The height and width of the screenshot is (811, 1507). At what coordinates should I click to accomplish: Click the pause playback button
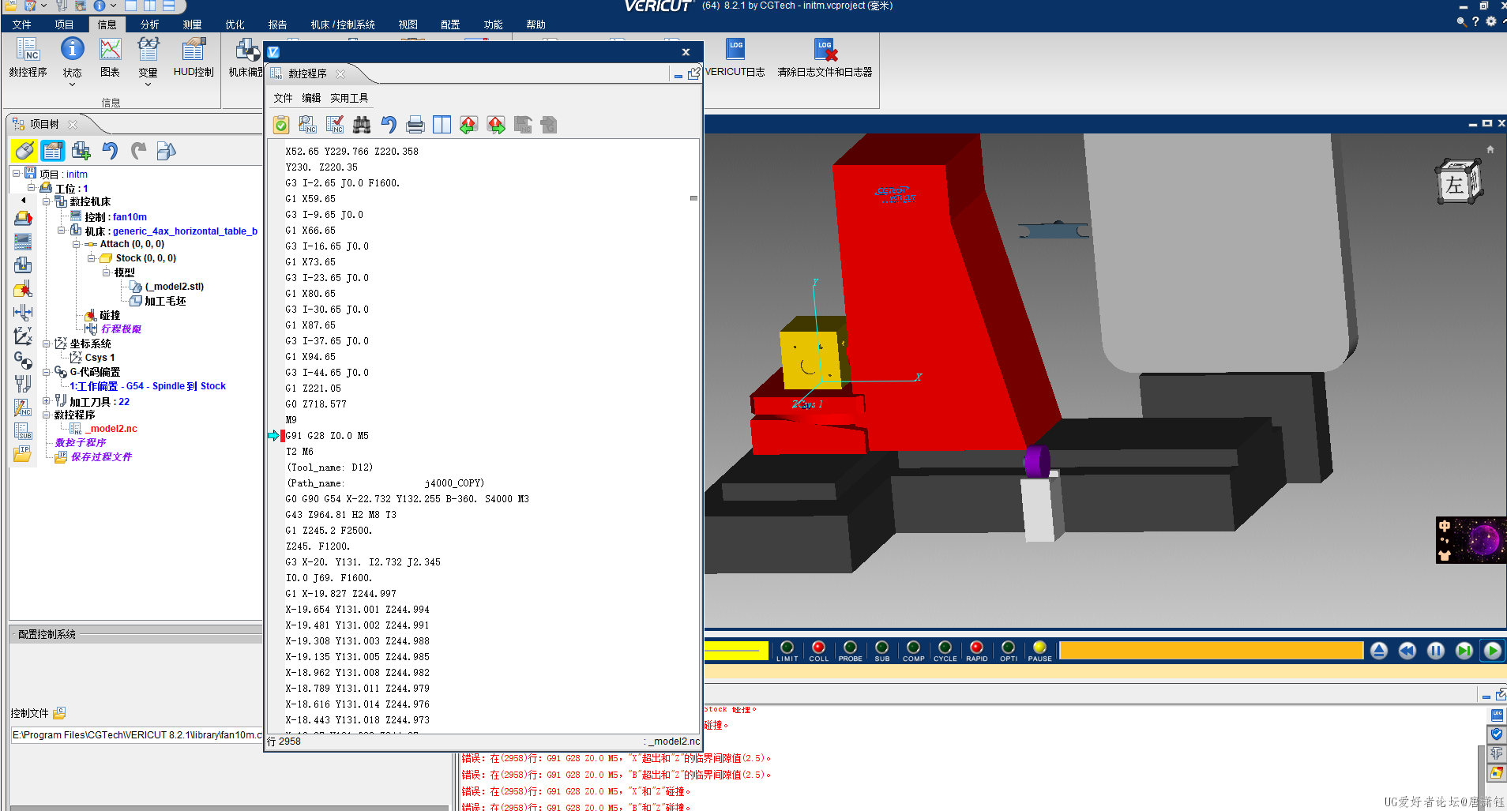[x=1435, y=651]
